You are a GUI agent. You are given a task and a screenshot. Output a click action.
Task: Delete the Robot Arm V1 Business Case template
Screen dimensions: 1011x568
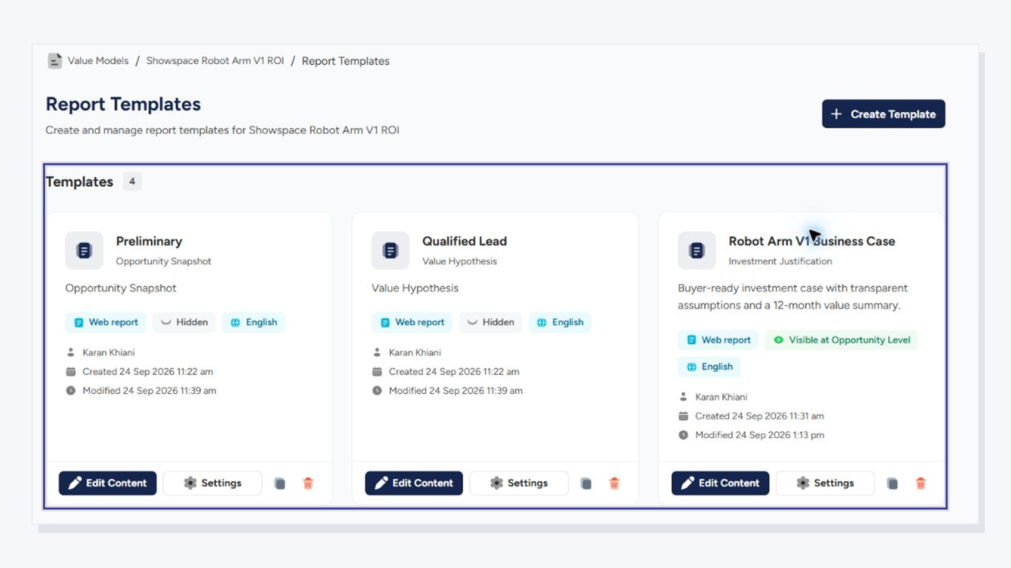[920, 484]
